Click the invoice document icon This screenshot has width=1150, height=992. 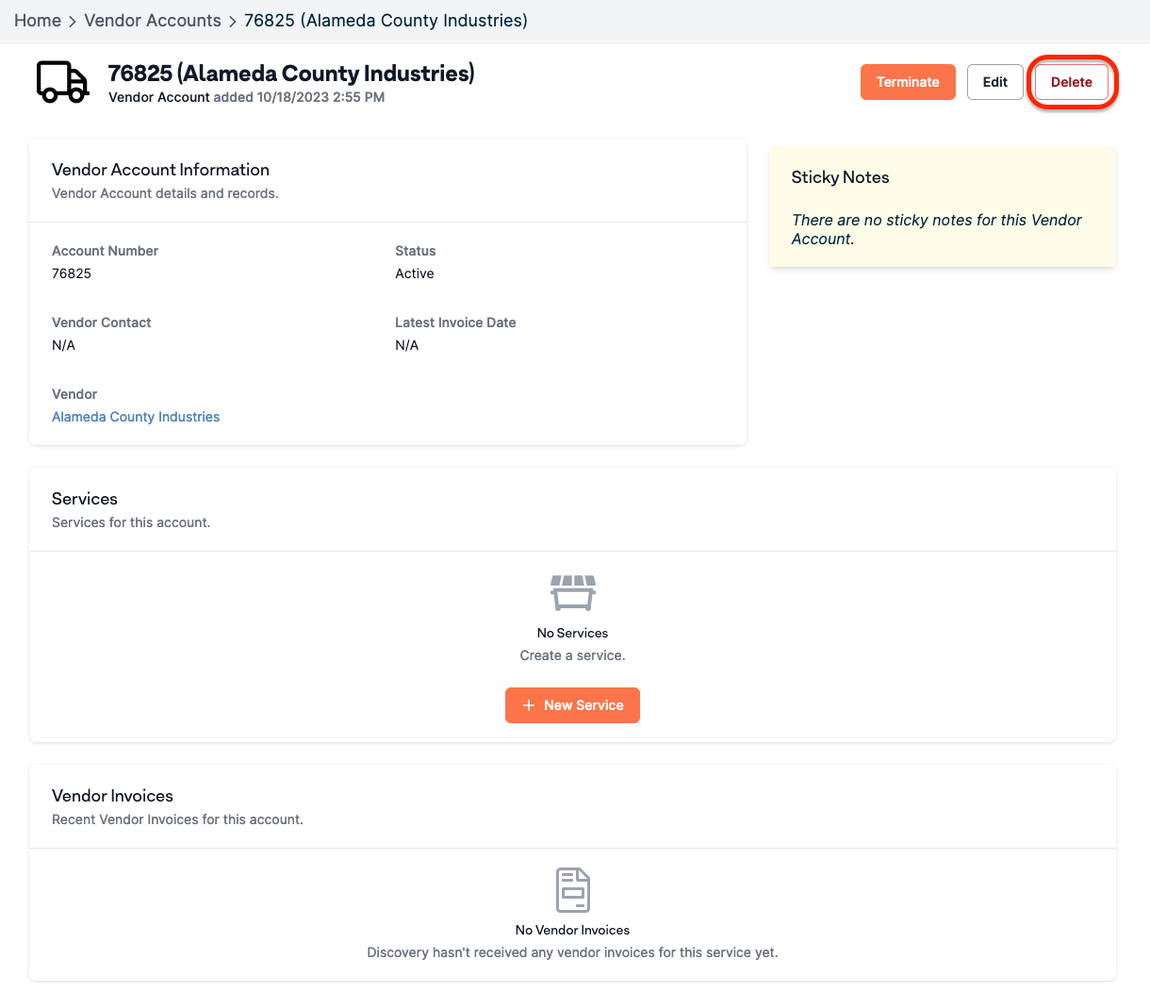coord(573,890)
